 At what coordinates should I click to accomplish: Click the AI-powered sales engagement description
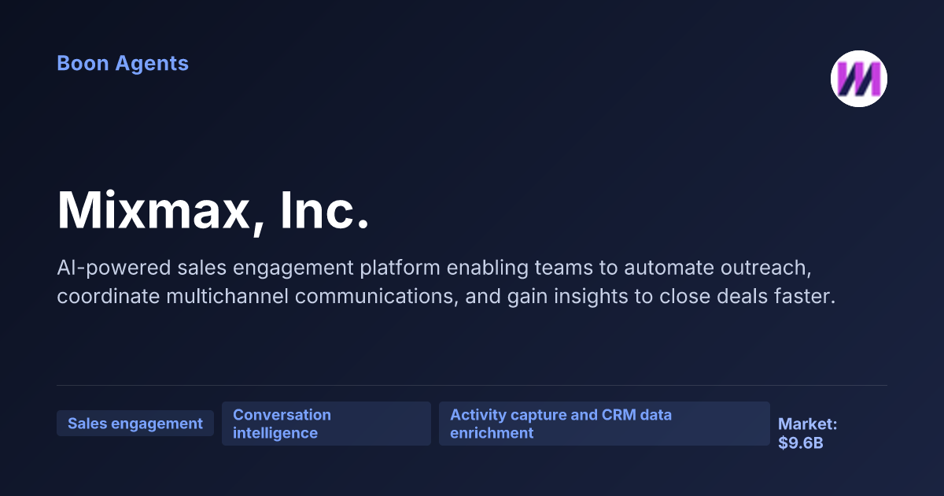(445, 283)
